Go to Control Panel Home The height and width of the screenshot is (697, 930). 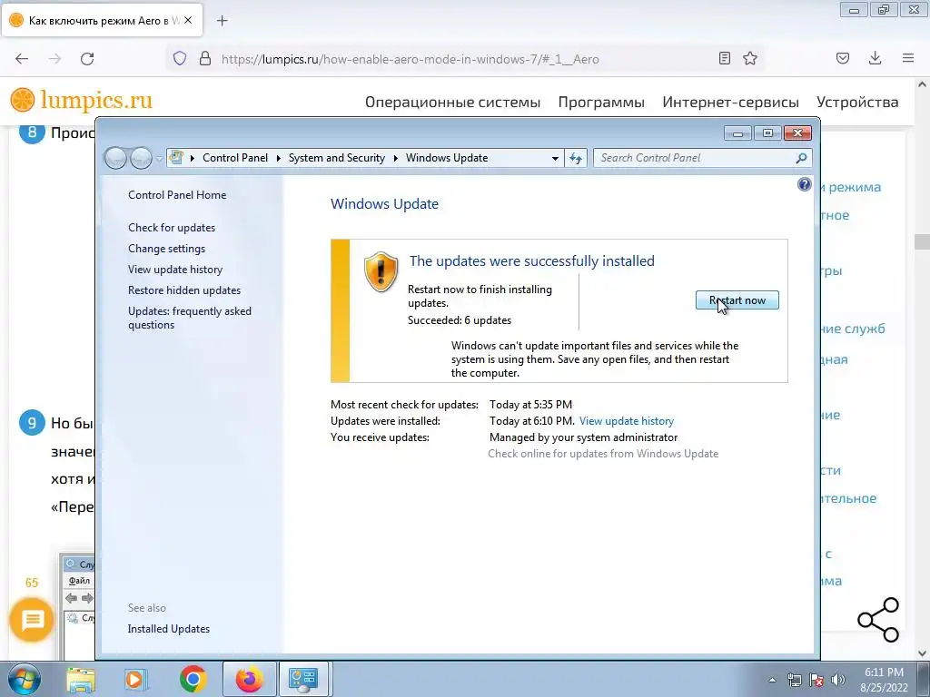pos(177,195)
